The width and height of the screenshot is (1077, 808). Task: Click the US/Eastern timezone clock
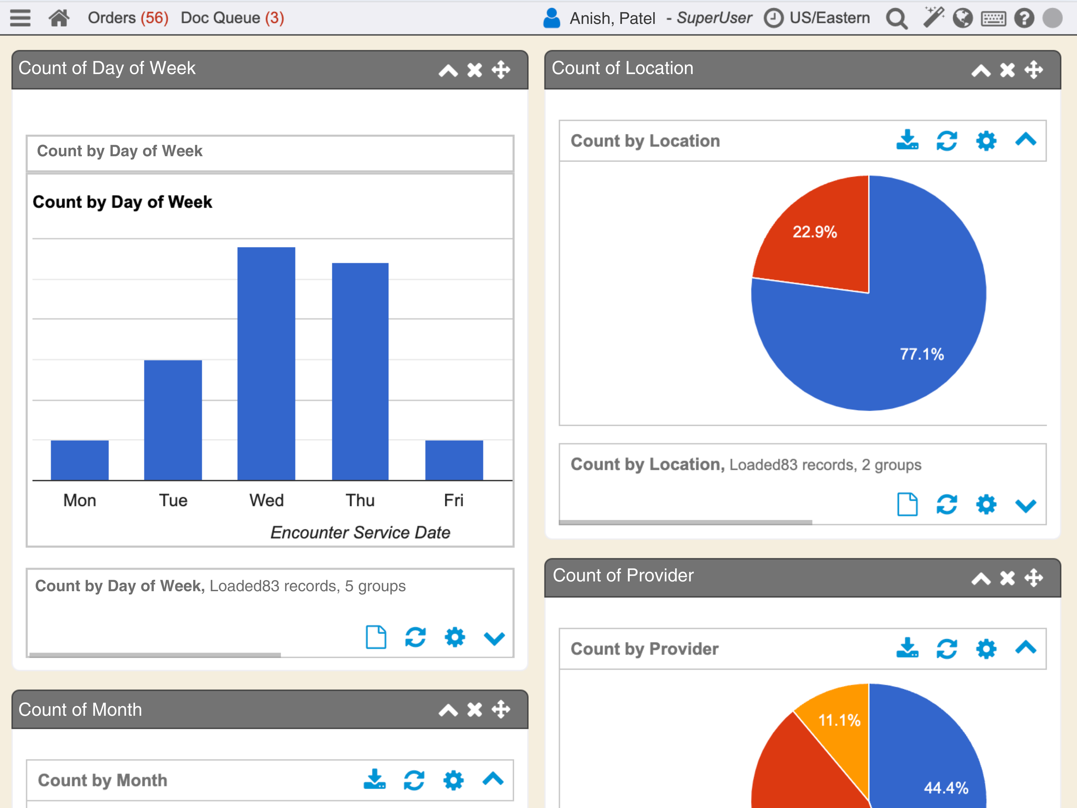click(x=774, y=19)
